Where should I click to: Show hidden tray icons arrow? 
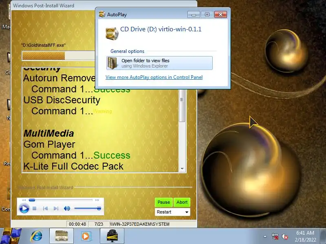point(265,236)
